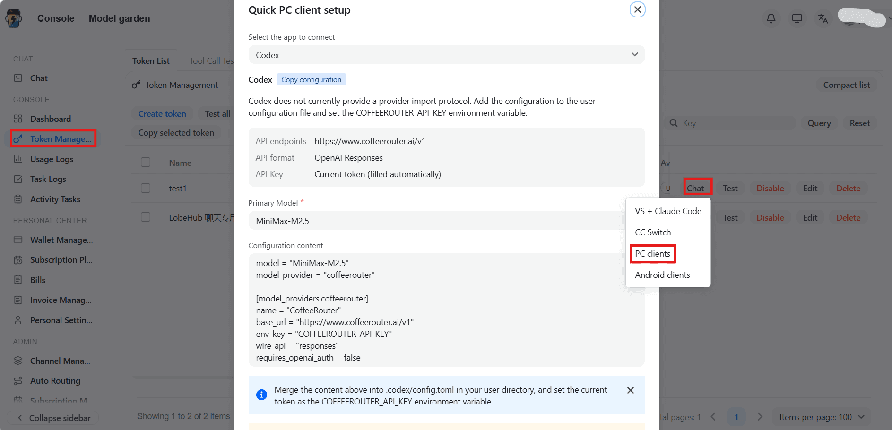Go to previous page arrow

[x=713, y=417]
